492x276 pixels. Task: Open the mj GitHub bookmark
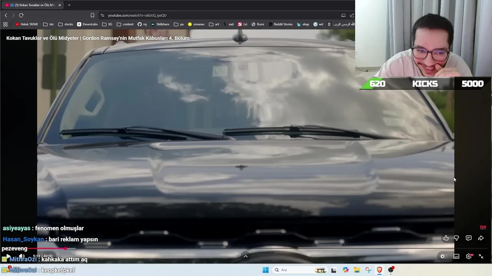pyautogui.click(x=142, y=24)
